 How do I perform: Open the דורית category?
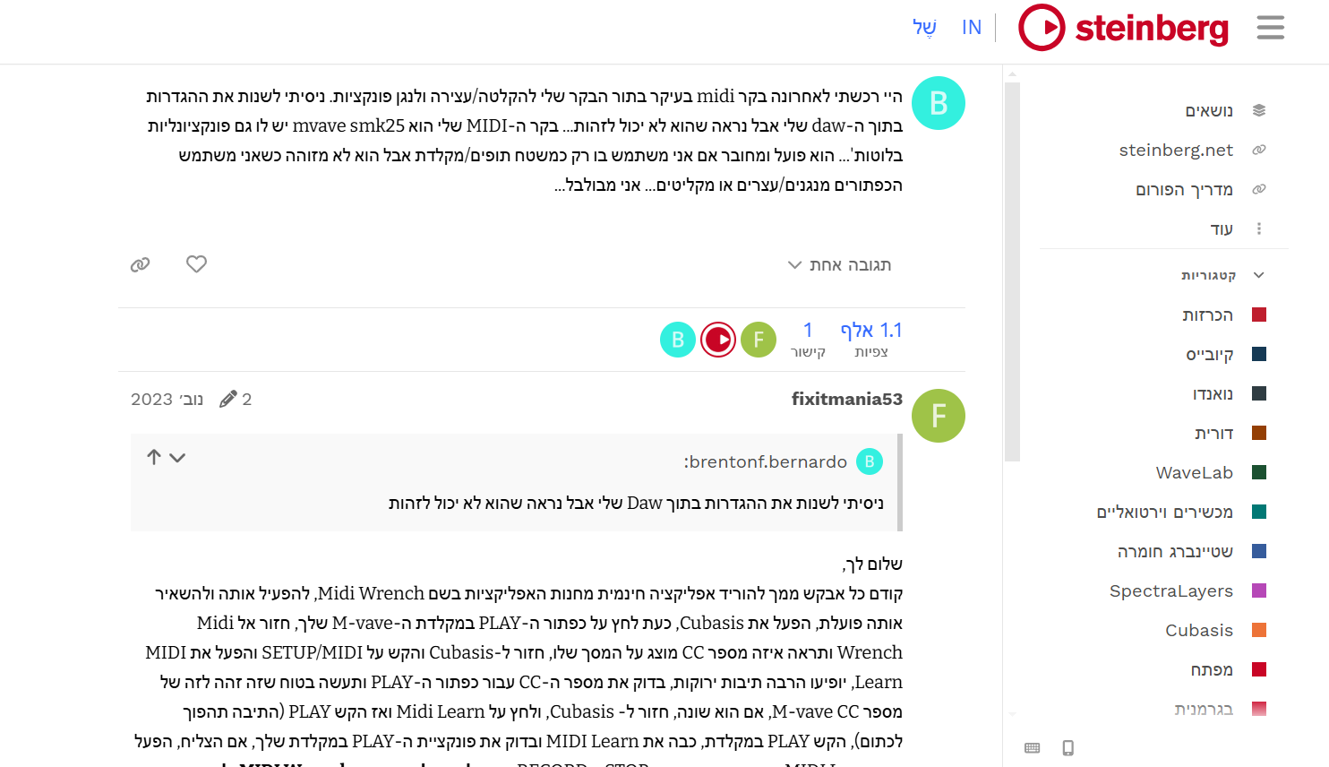(x=1213, y=434)
